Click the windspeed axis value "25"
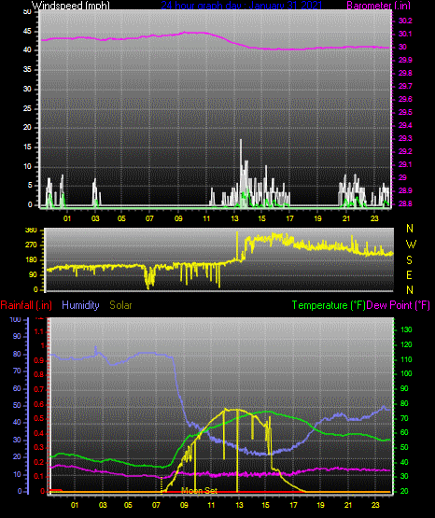Viewport: 435px width, 518px height. pos(27,108)
